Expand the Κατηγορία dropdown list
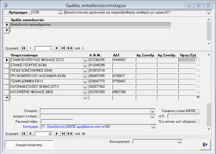The width and height of the screenshot is (216, 154). click(153, 127)
